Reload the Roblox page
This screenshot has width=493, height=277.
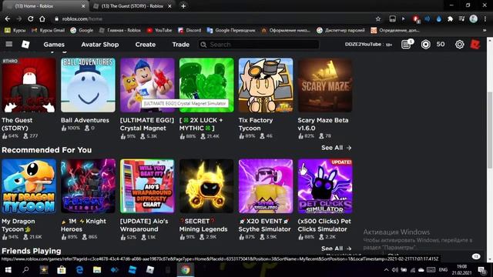click(x=31, y=18)
